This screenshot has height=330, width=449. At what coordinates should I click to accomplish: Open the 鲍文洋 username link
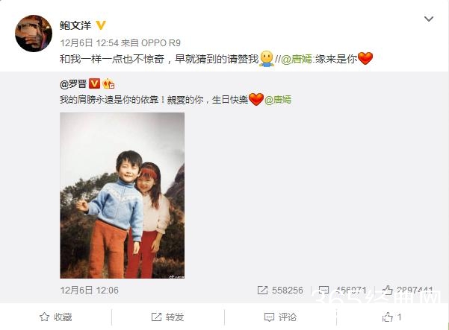(x=75, y=25)
